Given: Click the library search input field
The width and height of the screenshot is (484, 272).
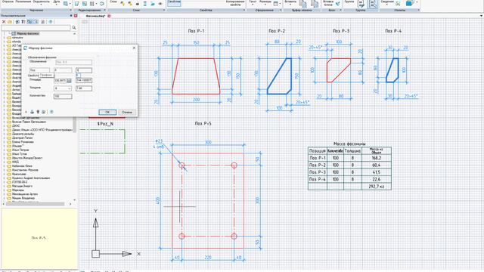Looking at the screenshot, I should (36, 28).
